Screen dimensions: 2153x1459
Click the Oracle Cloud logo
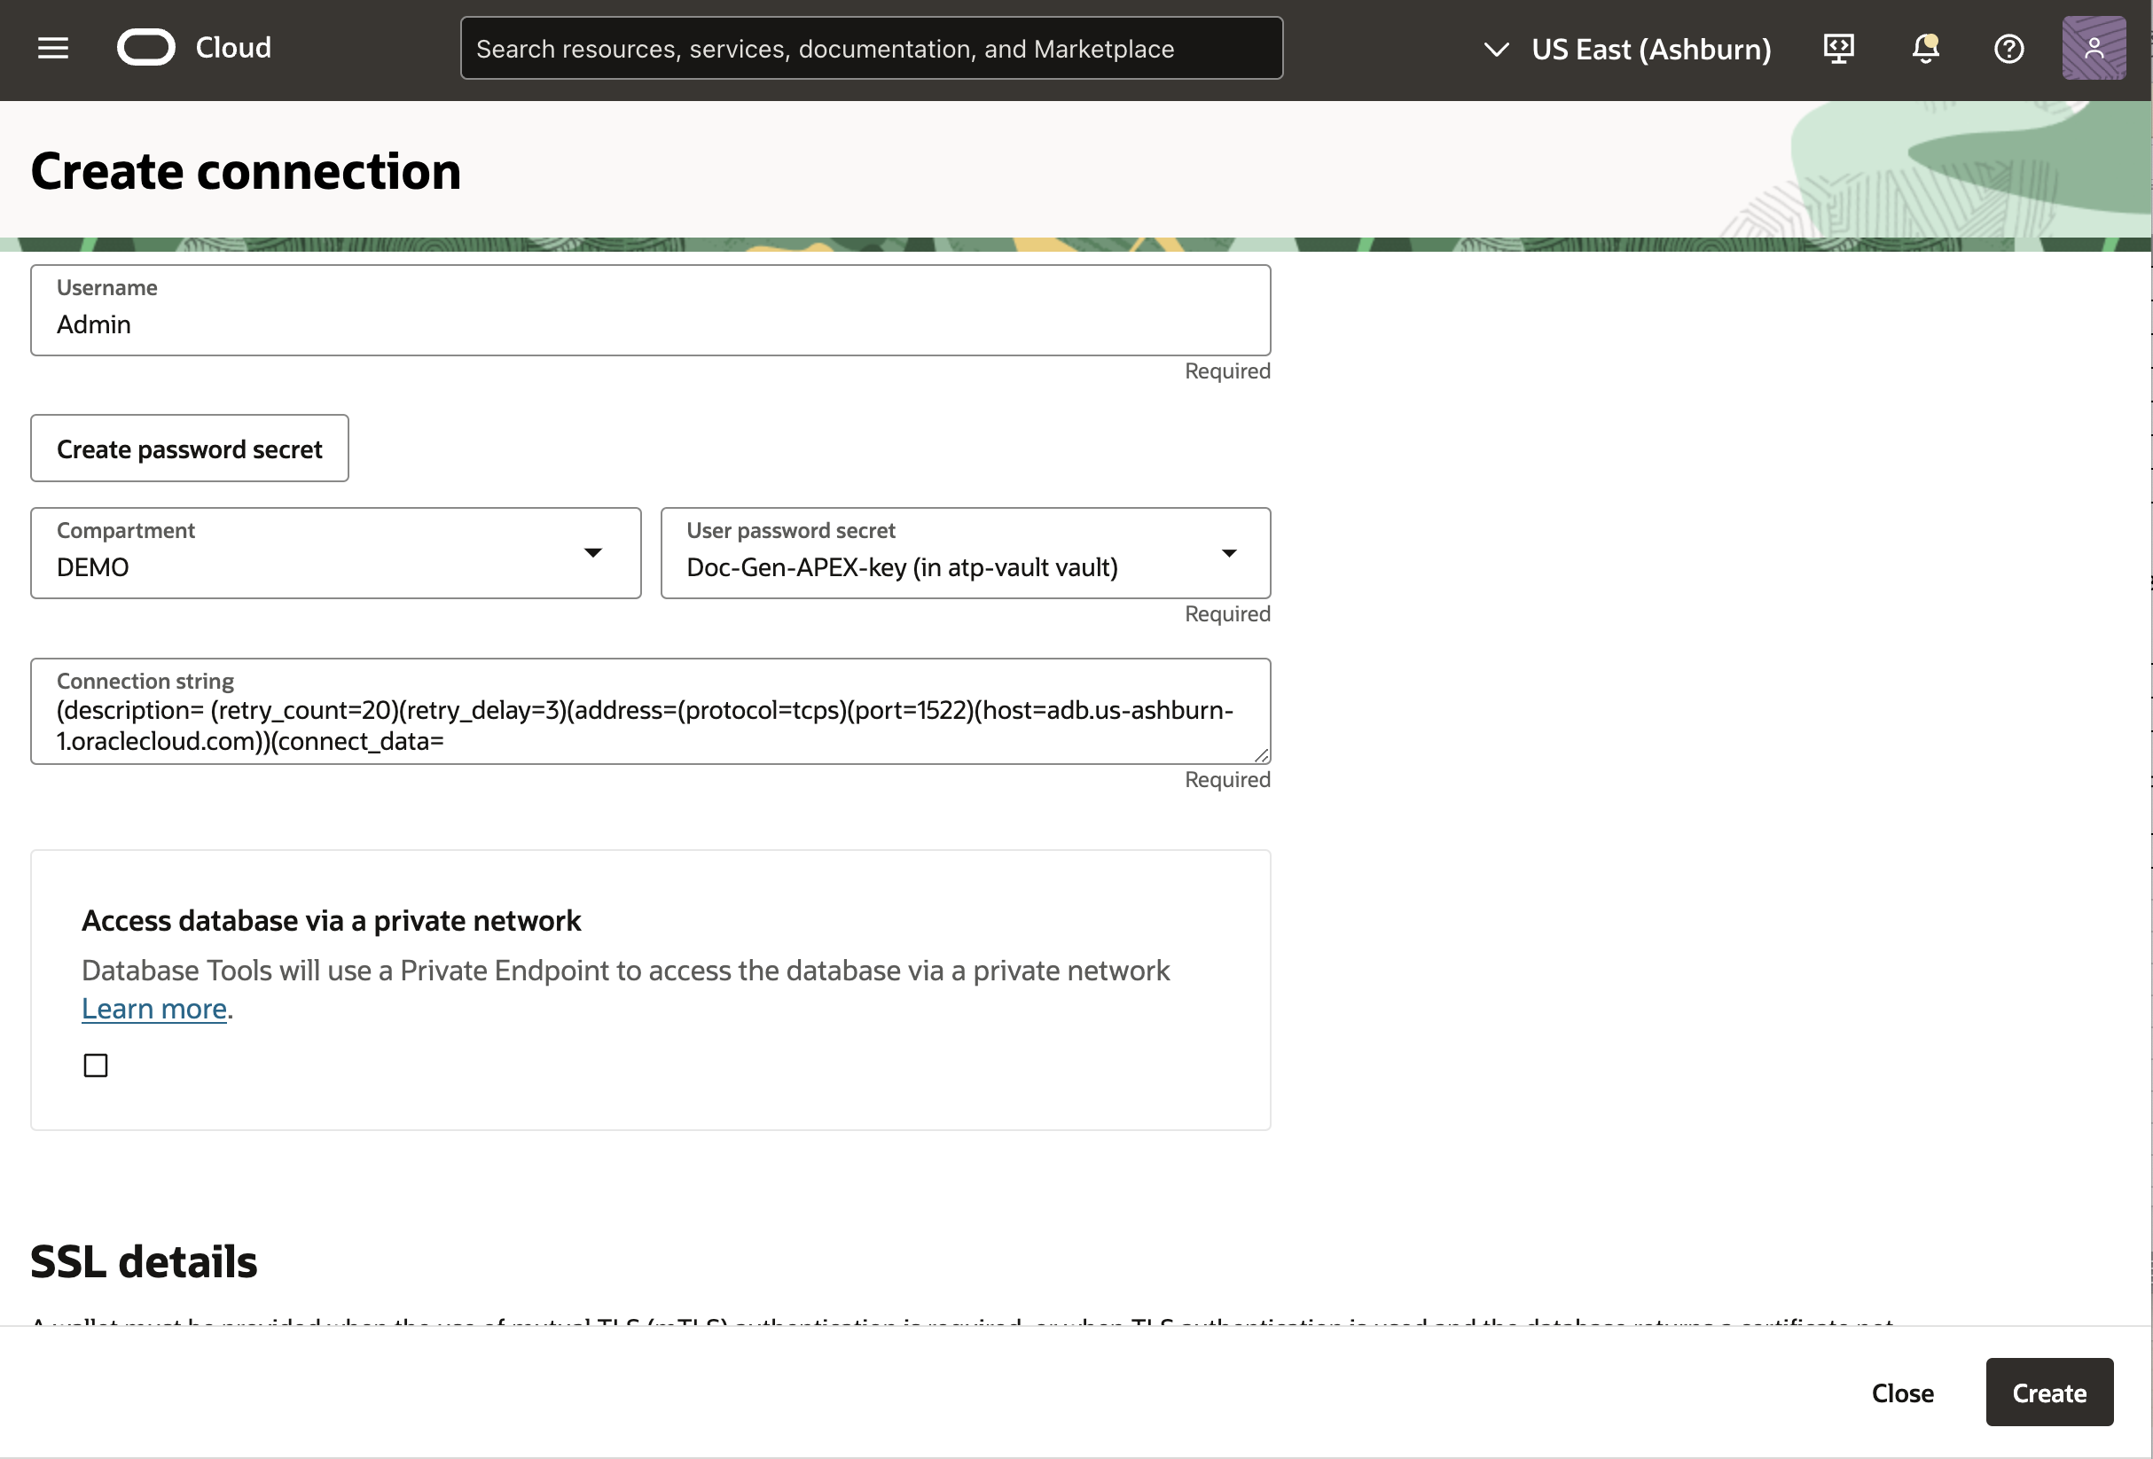click(146, 48)
